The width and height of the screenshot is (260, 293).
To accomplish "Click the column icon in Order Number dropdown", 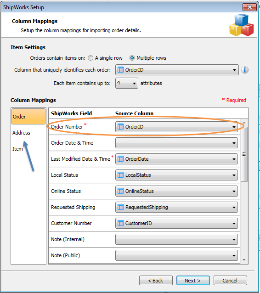I will point(120,127).
